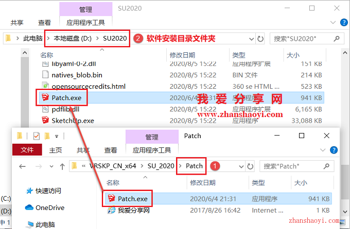Sort by 修改日期 column in SU2020 window
350x229 pixels.
[182, 55]
